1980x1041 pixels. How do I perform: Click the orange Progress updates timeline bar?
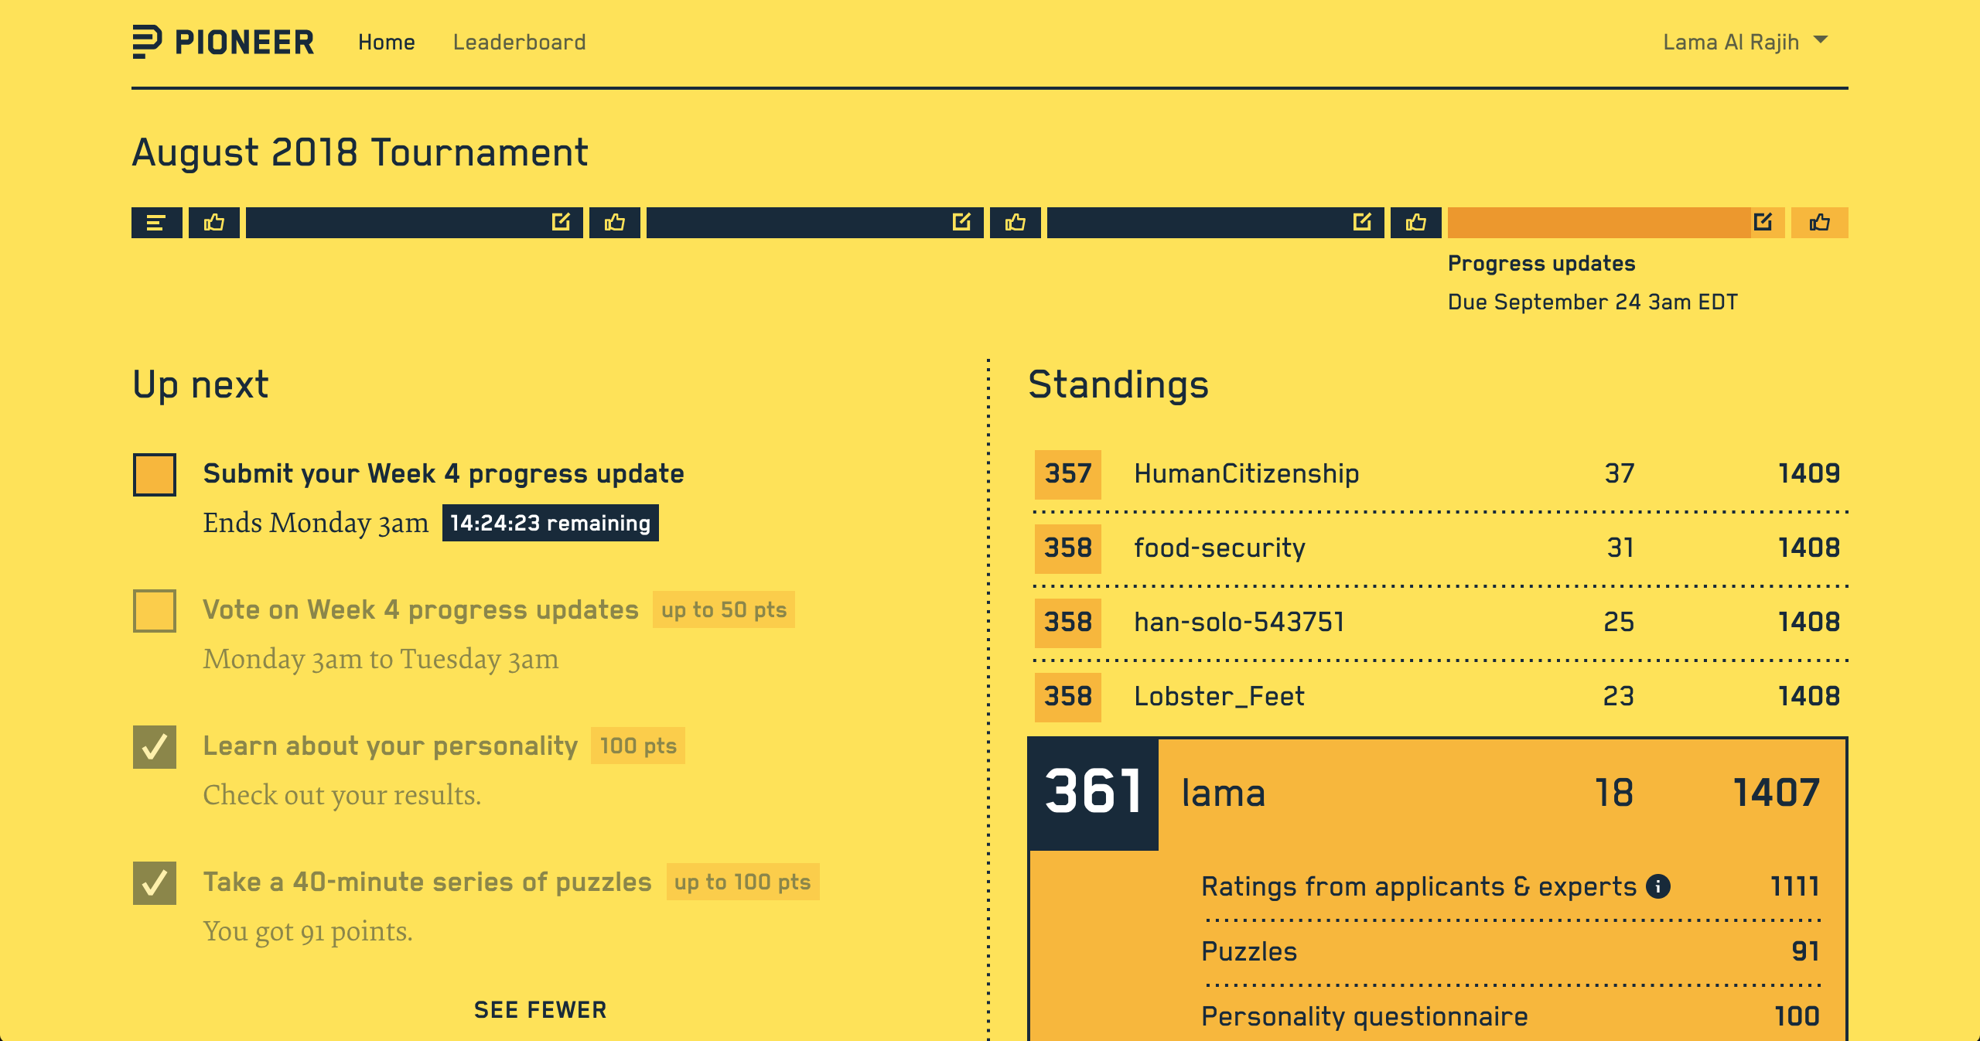pyautogui.click(x=1598, y=223)
